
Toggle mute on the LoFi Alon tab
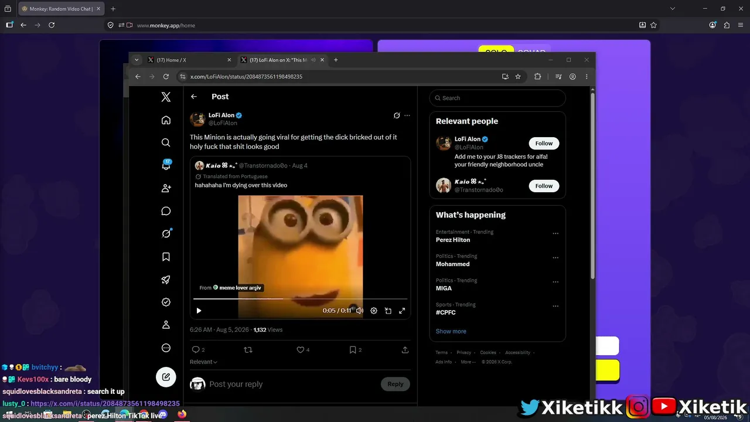[x=313, y=60]
